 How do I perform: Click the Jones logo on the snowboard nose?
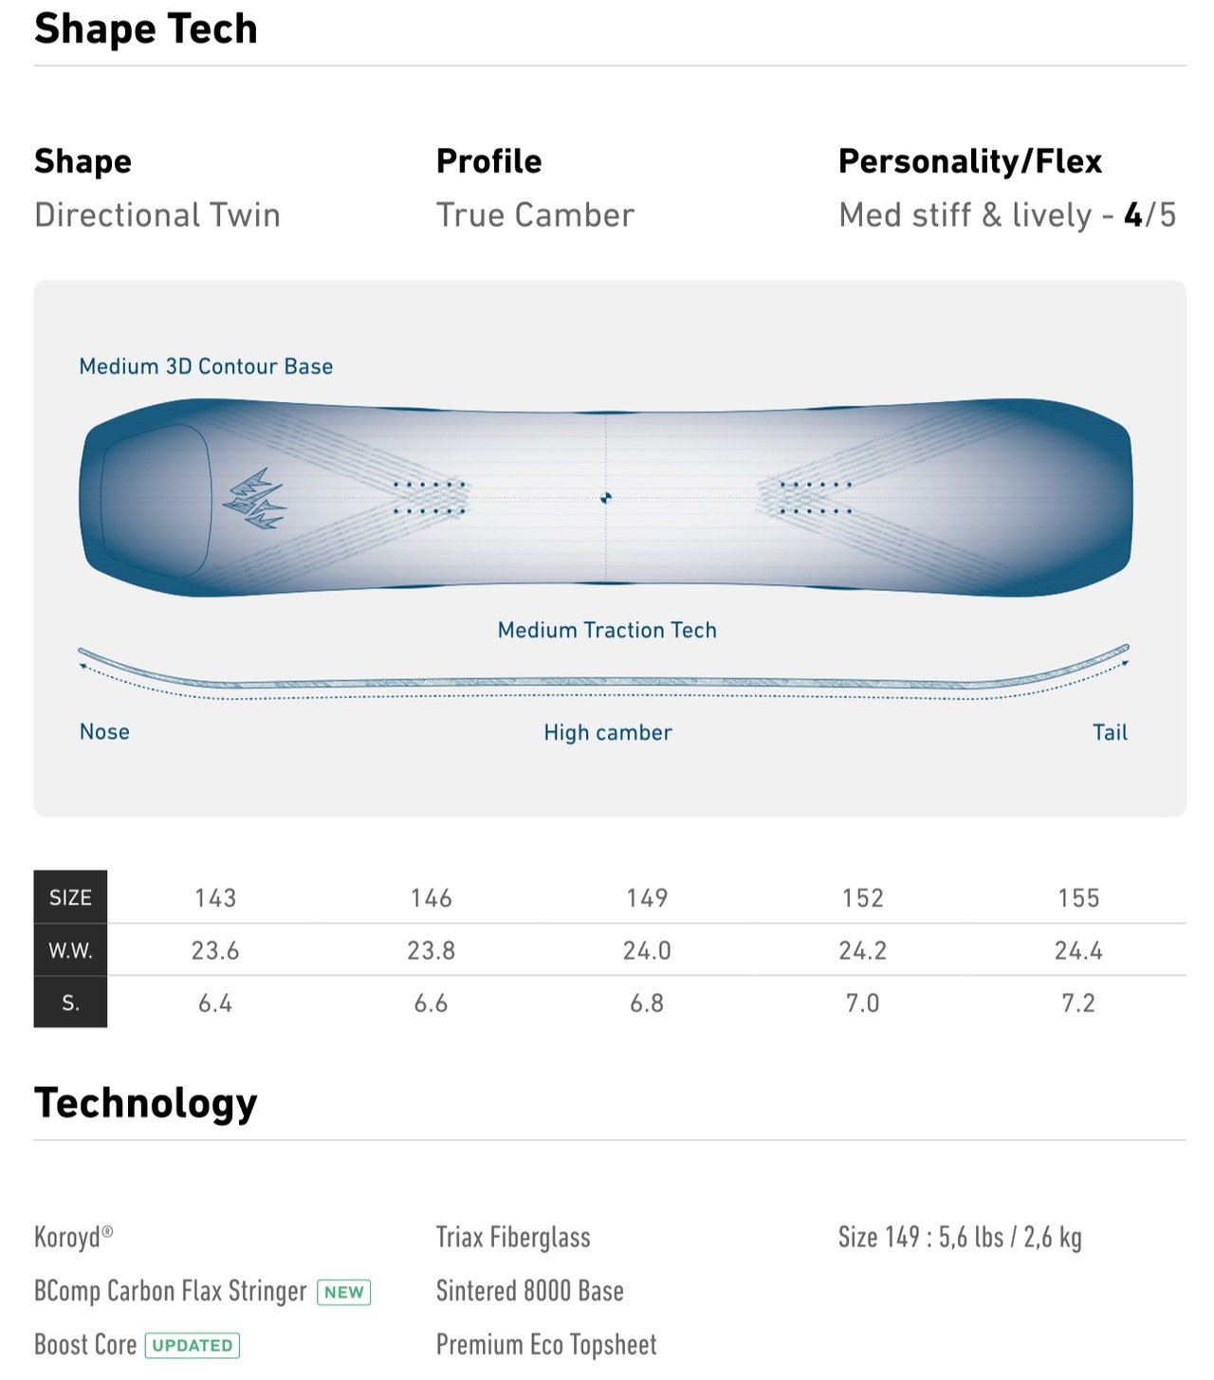click(x=254, y=499)
